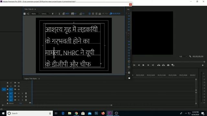Click the V1 source patching button

(x=4, y=90)
